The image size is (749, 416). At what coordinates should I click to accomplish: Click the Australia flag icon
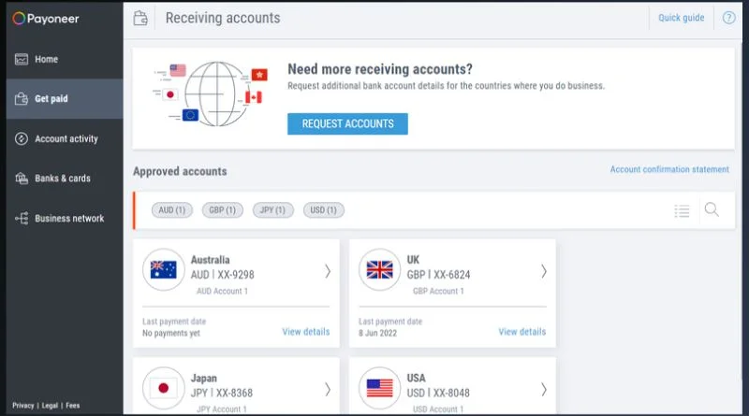point(163,269)
